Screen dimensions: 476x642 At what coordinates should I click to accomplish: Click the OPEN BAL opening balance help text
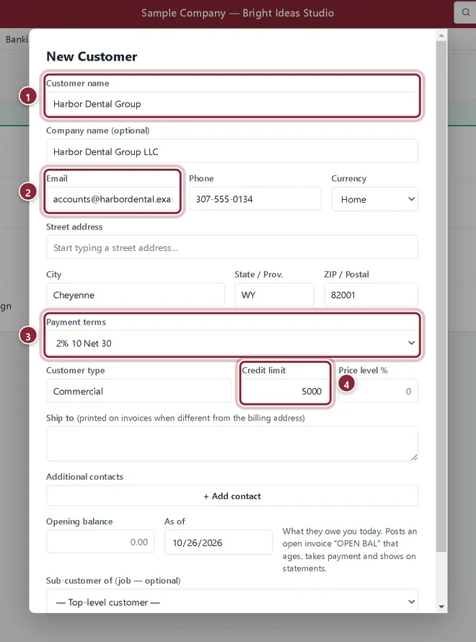click(350, 550)
